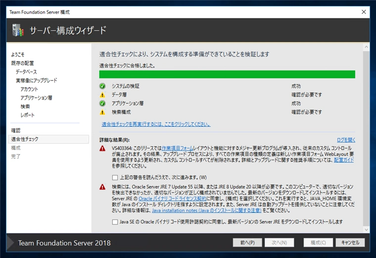Click 確認が必要です status for データ層
376x258 pixels.
click(307, 94)
